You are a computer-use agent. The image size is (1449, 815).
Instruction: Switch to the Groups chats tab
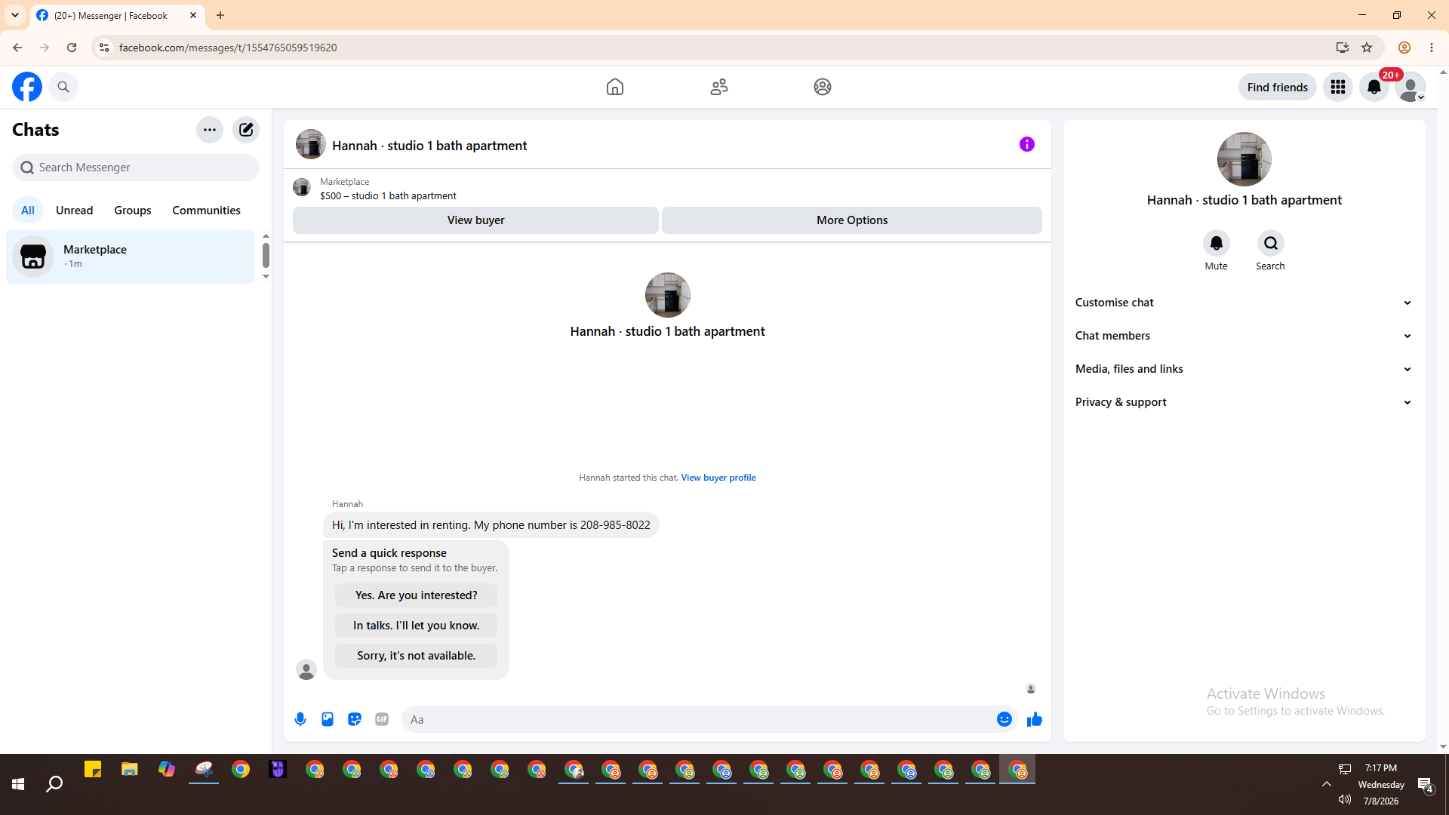click(133, 211)
